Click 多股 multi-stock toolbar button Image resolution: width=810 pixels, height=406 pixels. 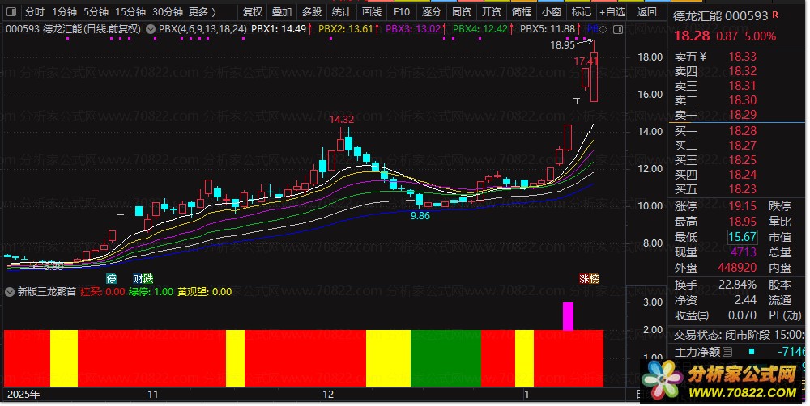coord(312,11)
